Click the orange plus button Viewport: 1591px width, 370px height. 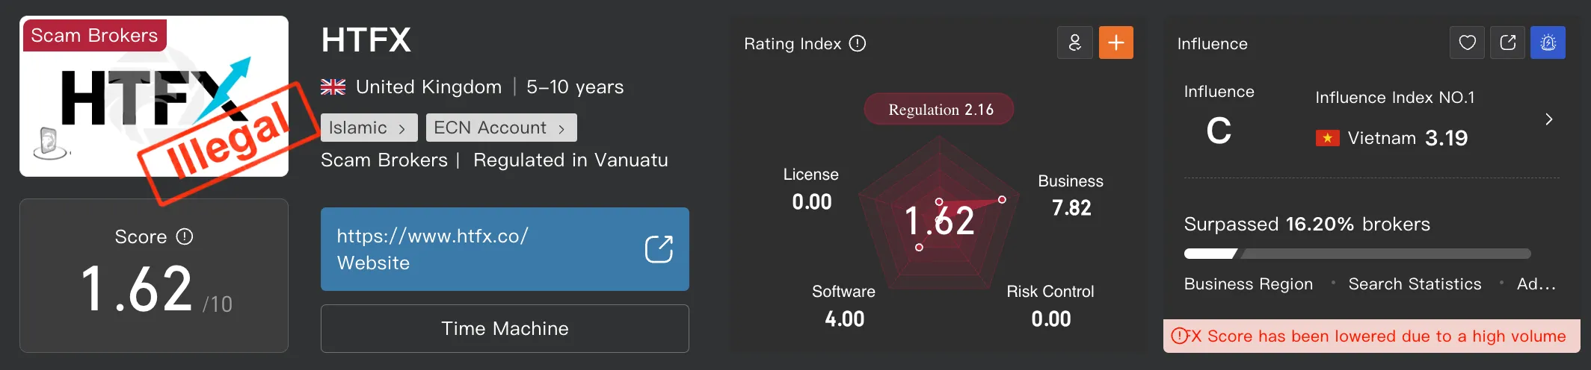click(x=1116, y=43)
